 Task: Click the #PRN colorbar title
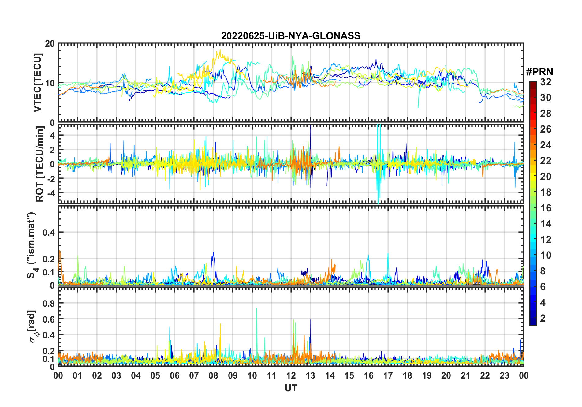[x=539, y=72]
